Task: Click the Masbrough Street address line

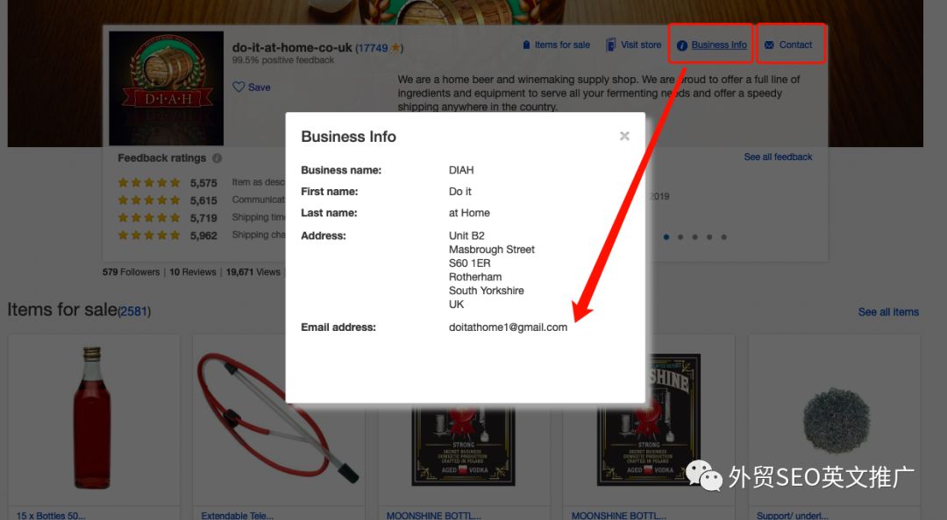Action: coord(492,249)
